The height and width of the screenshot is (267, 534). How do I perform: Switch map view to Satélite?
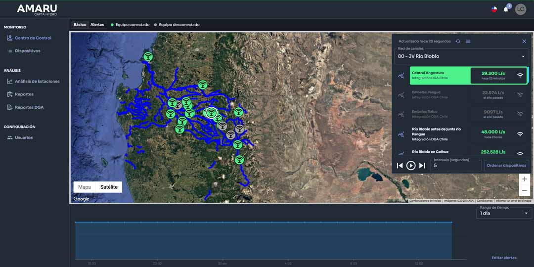pos(109,187)
